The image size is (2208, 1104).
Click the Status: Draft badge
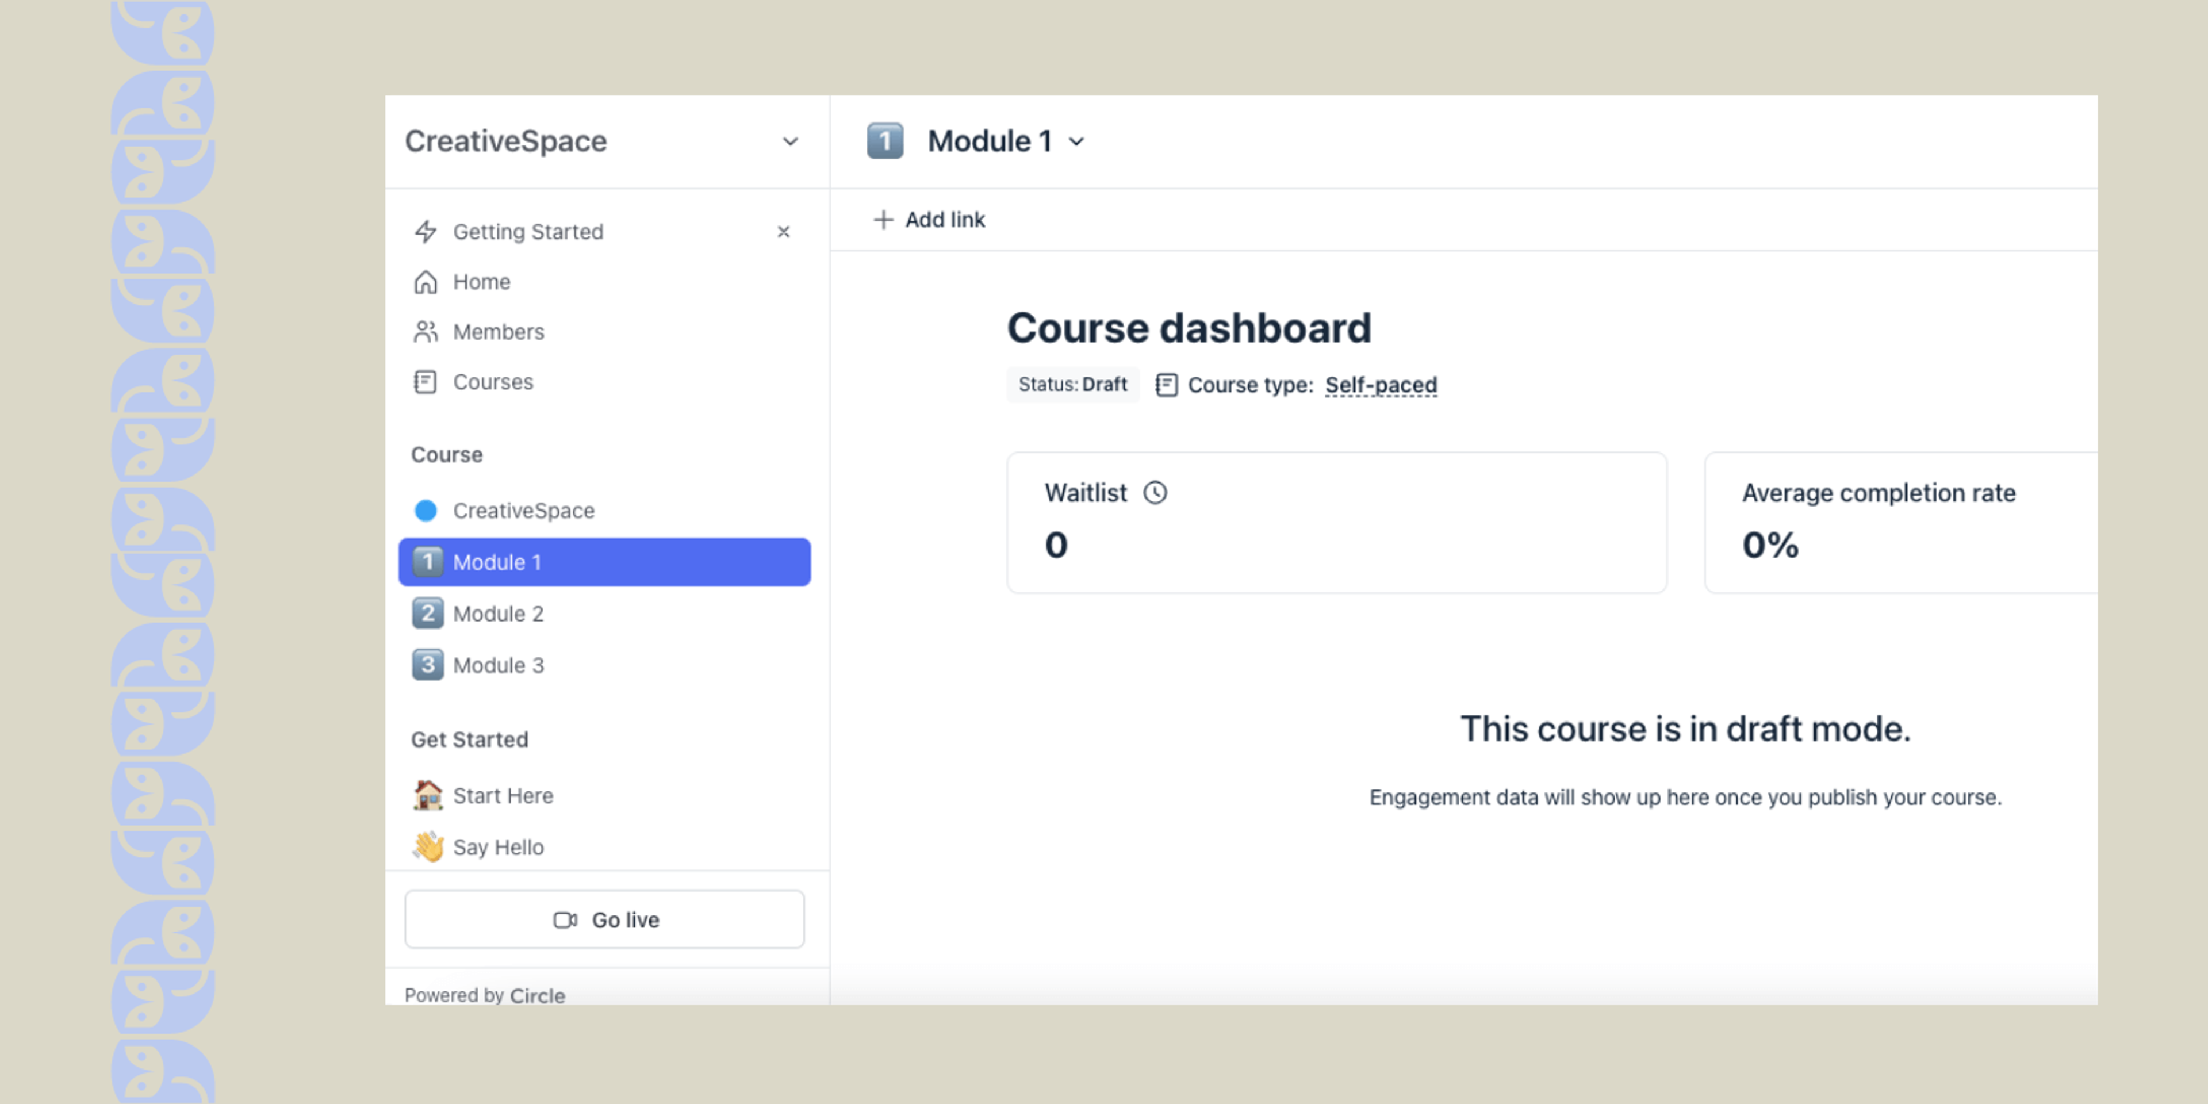(1072, 384)
